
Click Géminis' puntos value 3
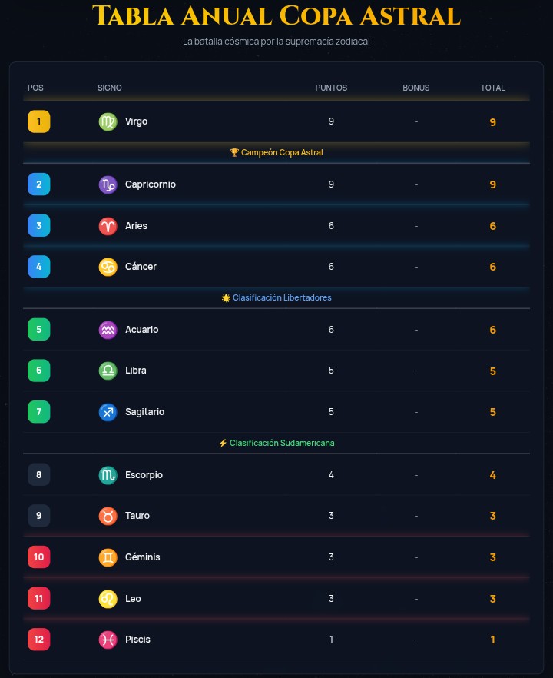[x=331, y=557]
